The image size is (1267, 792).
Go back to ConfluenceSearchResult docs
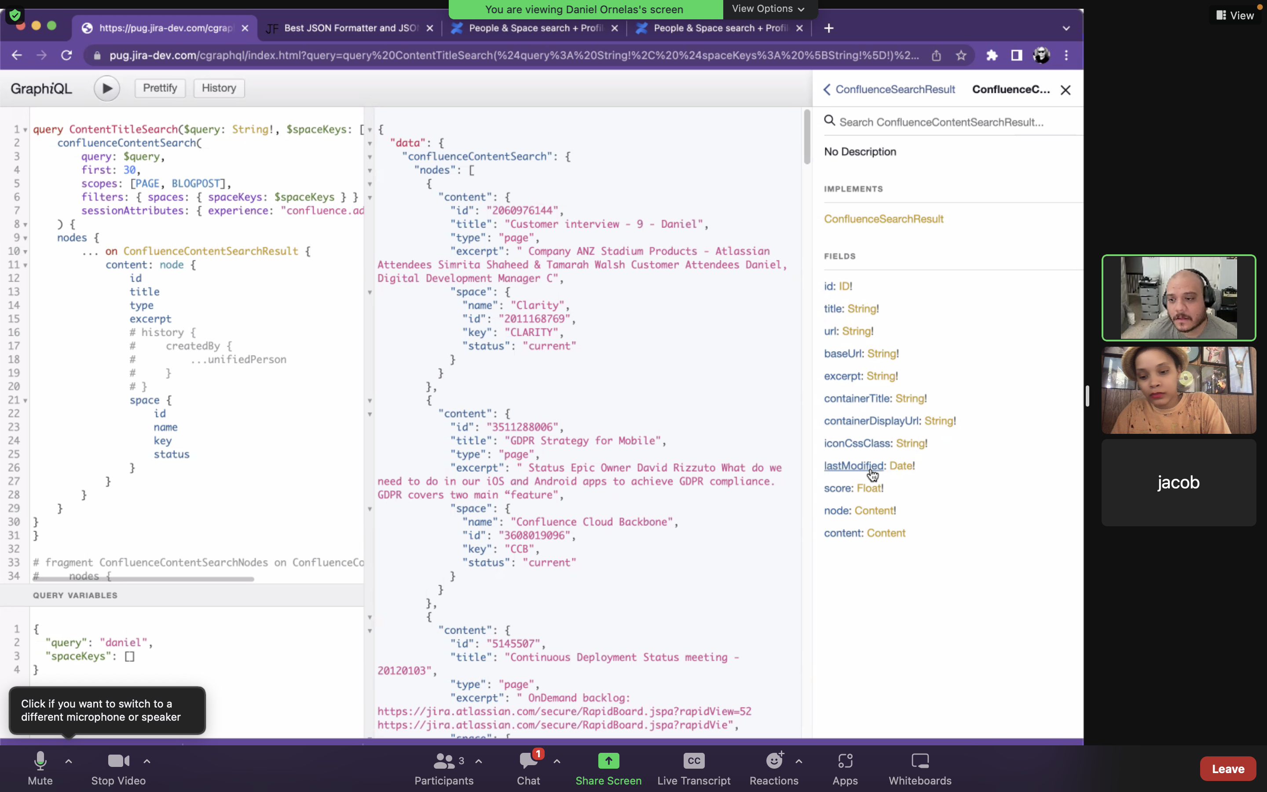889,90
